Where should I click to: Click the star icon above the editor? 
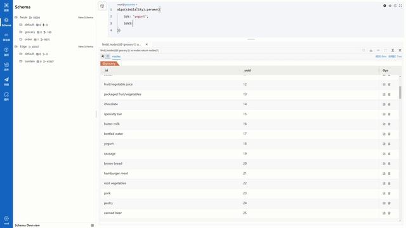pyautogui.click(x=390, y=6)
